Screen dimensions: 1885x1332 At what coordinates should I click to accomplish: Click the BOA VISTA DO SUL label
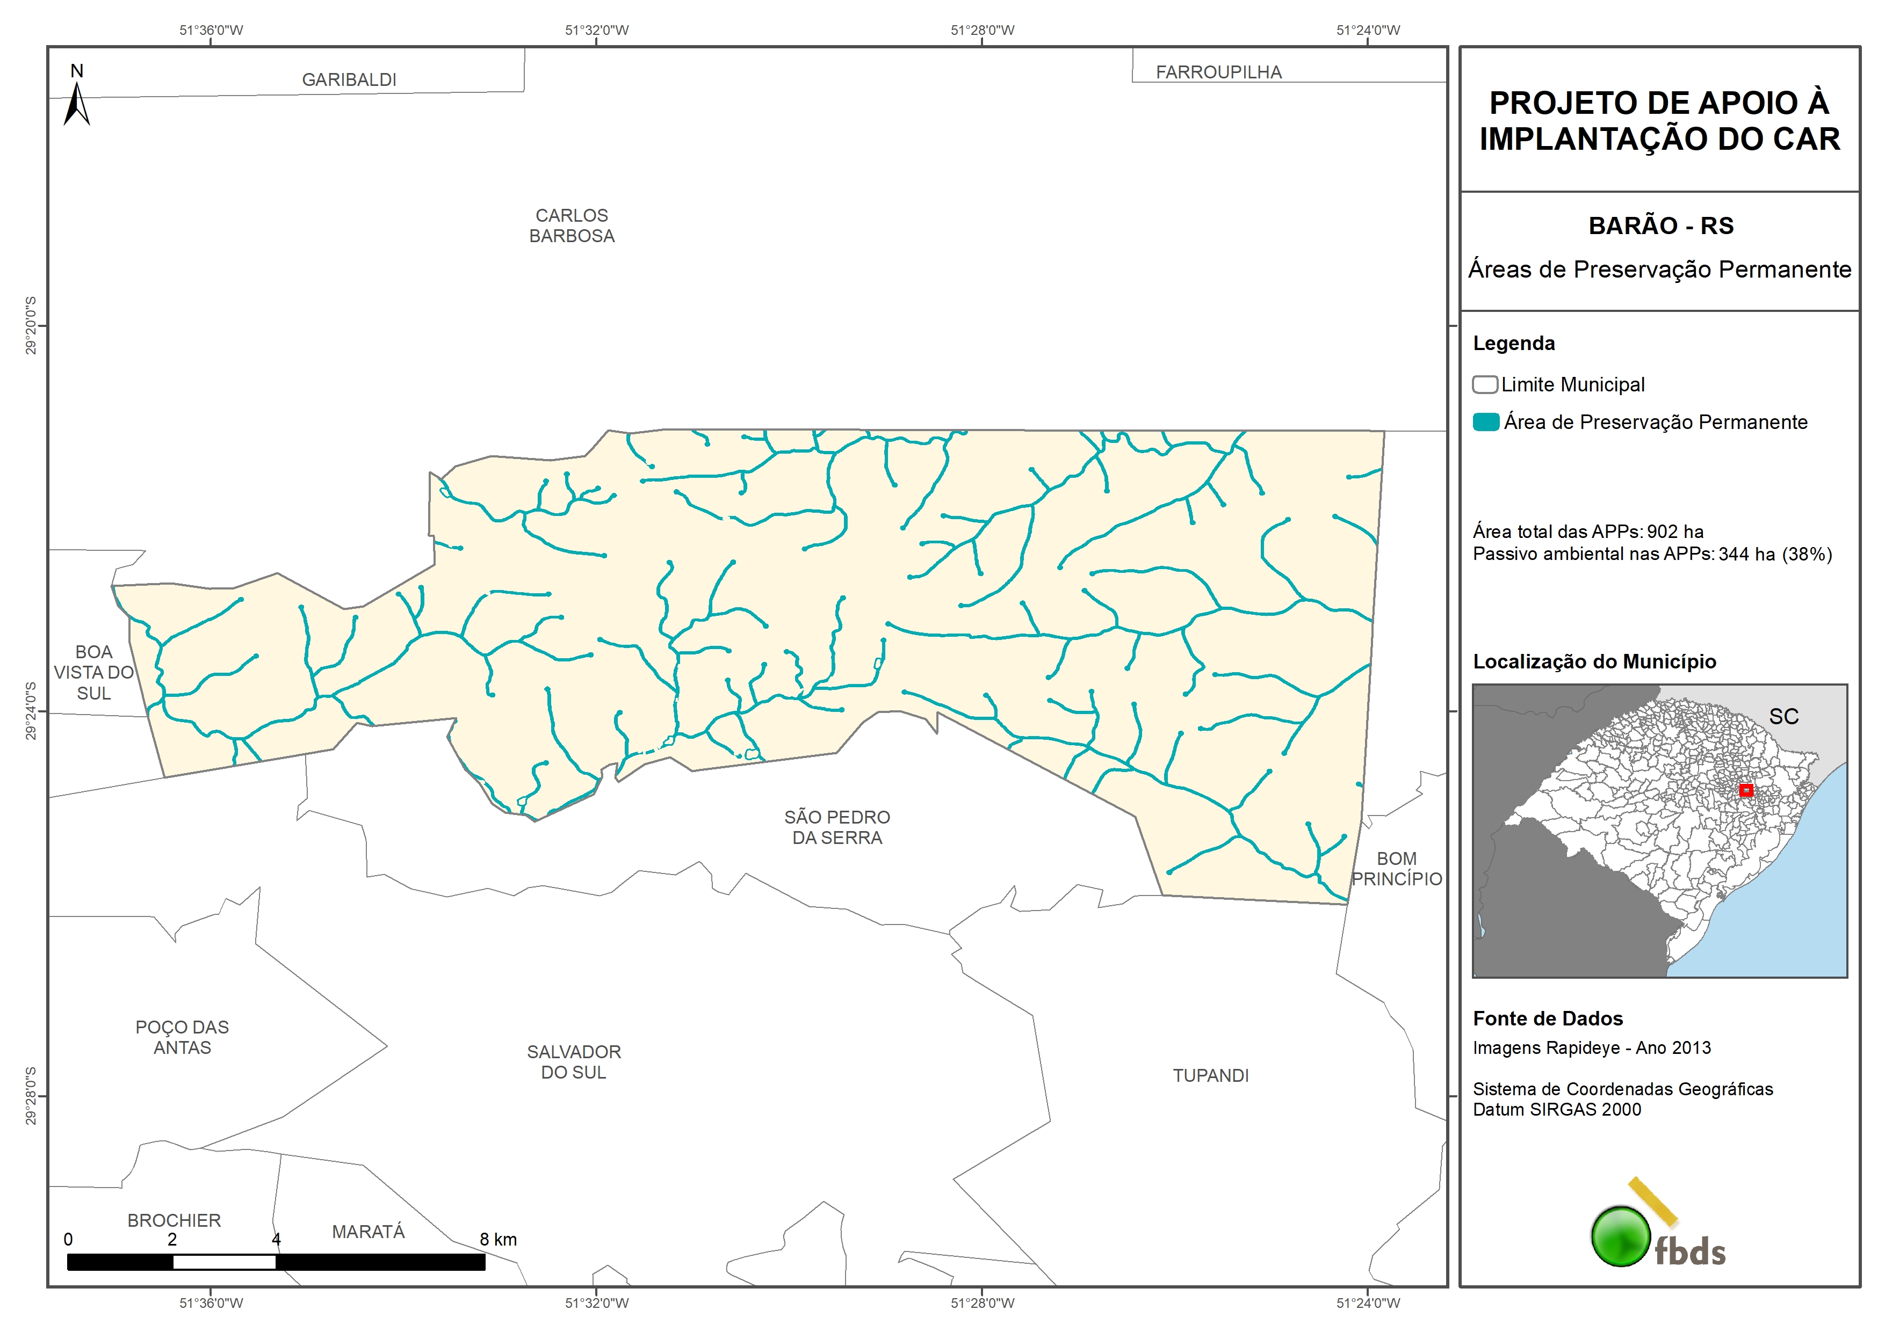93,672
